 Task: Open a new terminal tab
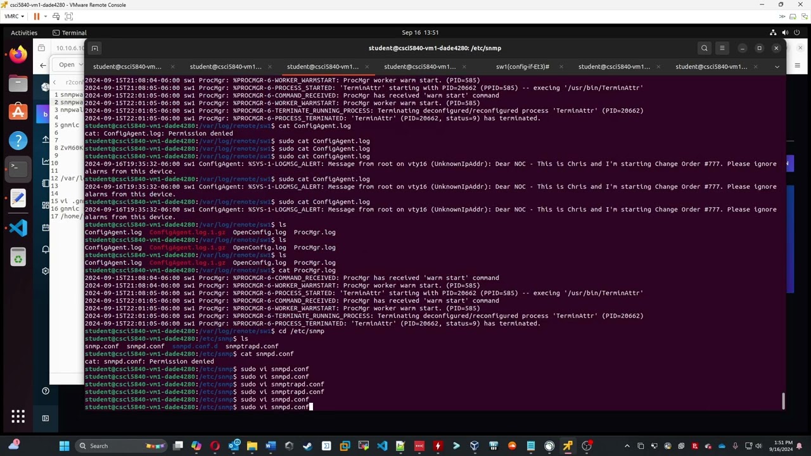[94, 48]
